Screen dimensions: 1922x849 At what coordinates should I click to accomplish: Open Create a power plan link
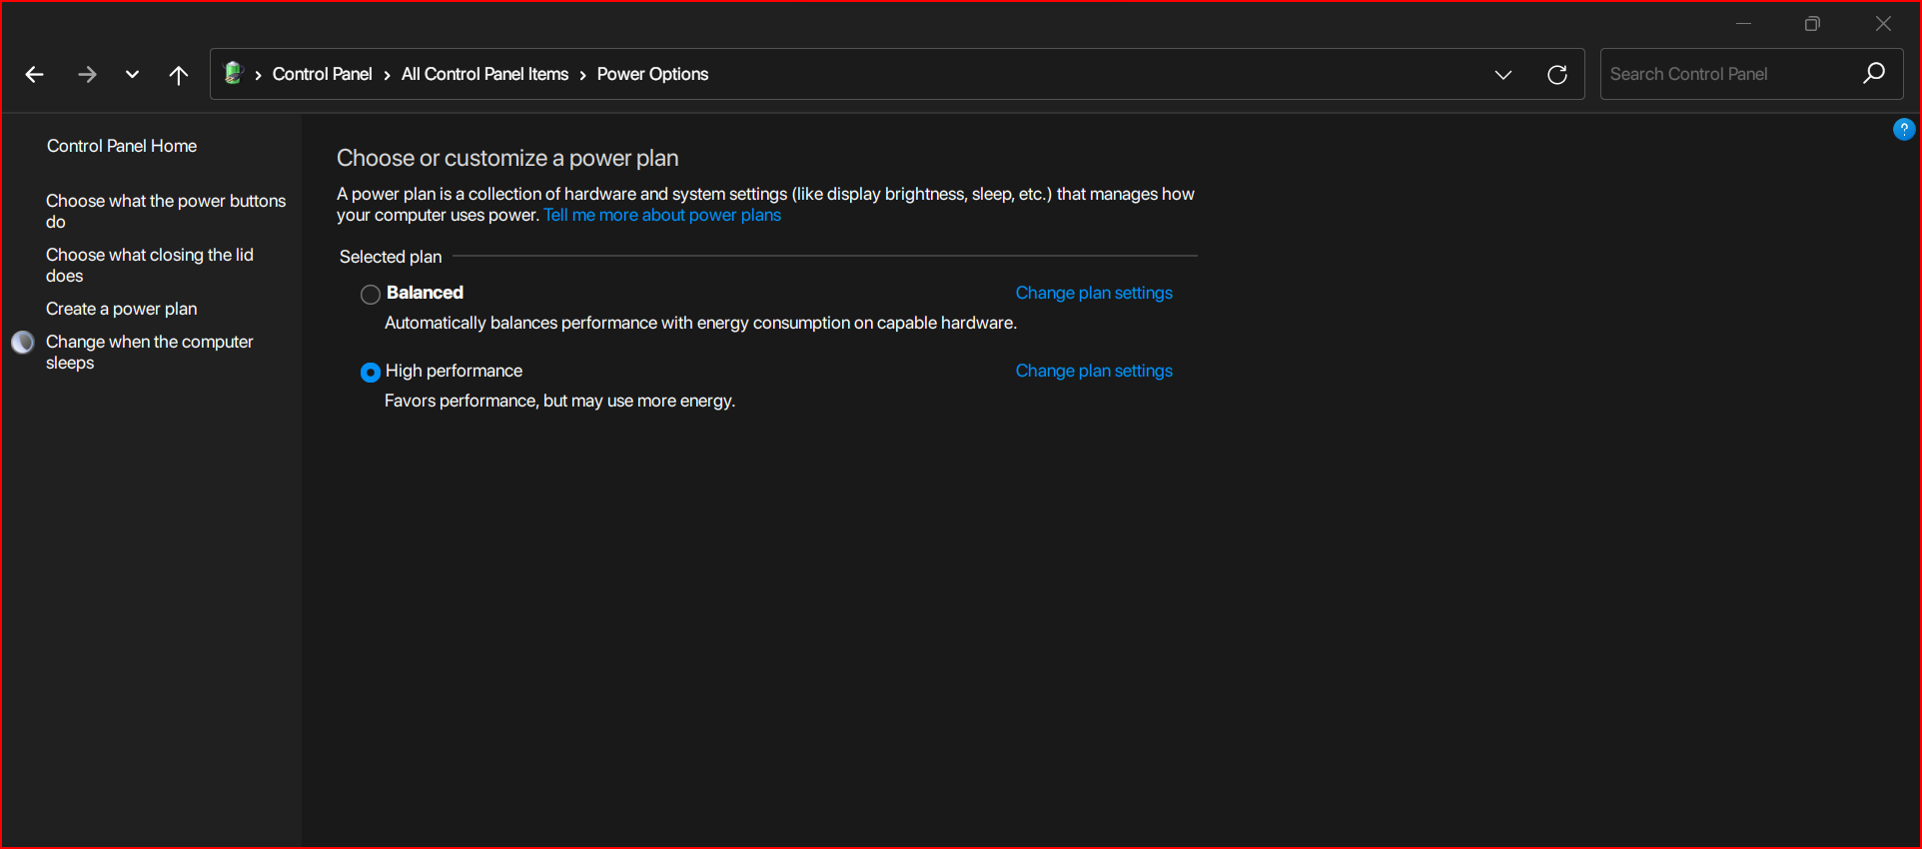122,309
